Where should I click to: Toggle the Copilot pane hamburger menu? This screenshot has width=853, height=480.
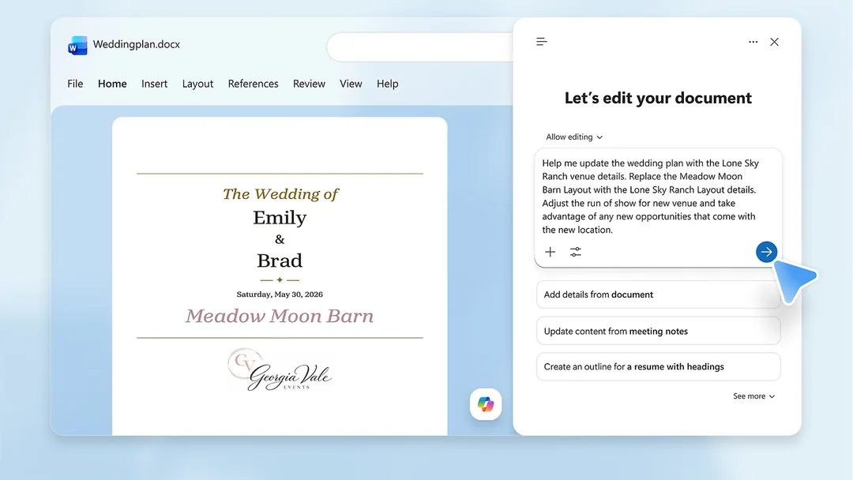(541, 42)
